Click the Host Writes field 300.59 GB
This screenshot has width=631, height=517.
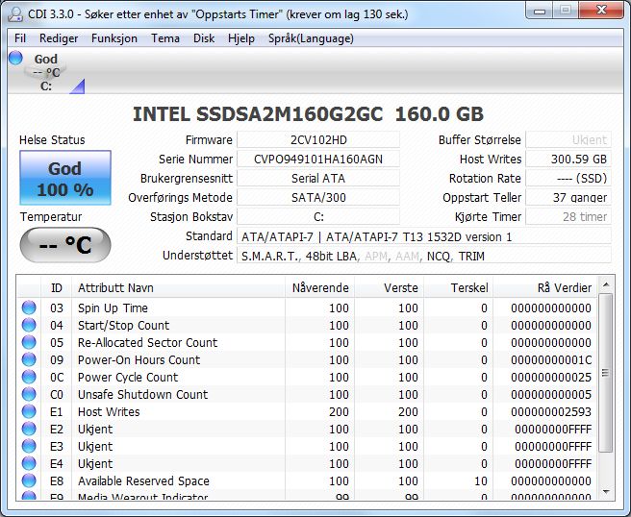coord(568,160)
